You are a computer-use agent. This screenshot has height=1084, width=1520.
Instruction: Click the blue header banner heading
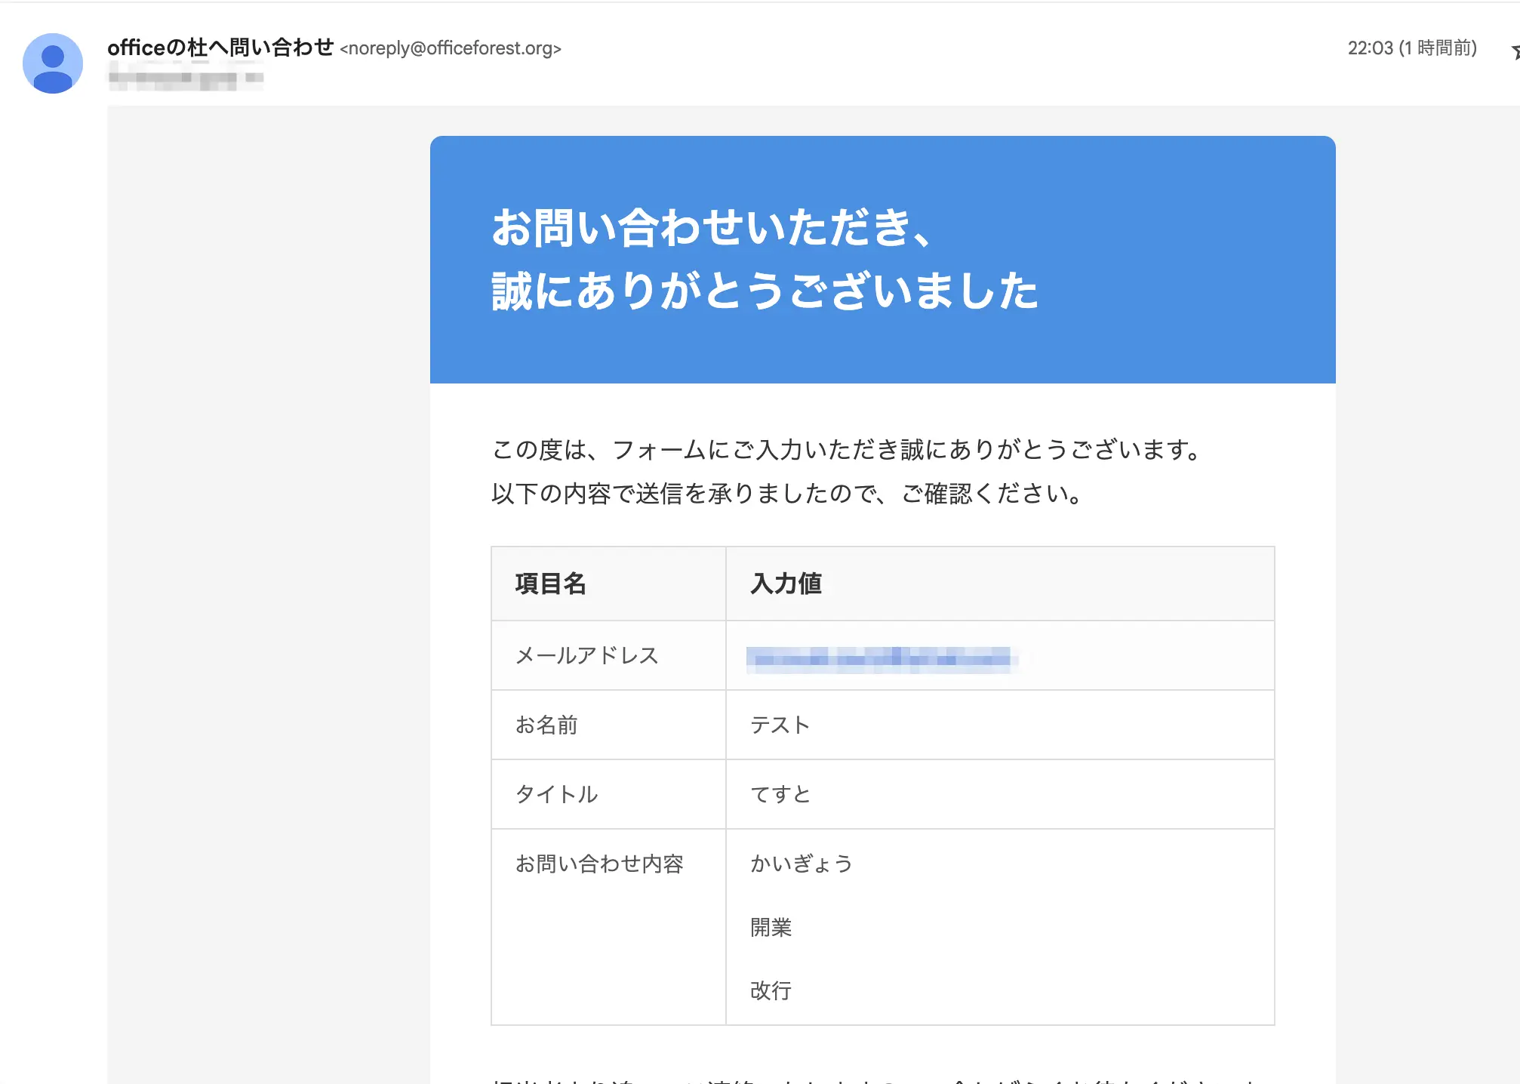[765, 259]
